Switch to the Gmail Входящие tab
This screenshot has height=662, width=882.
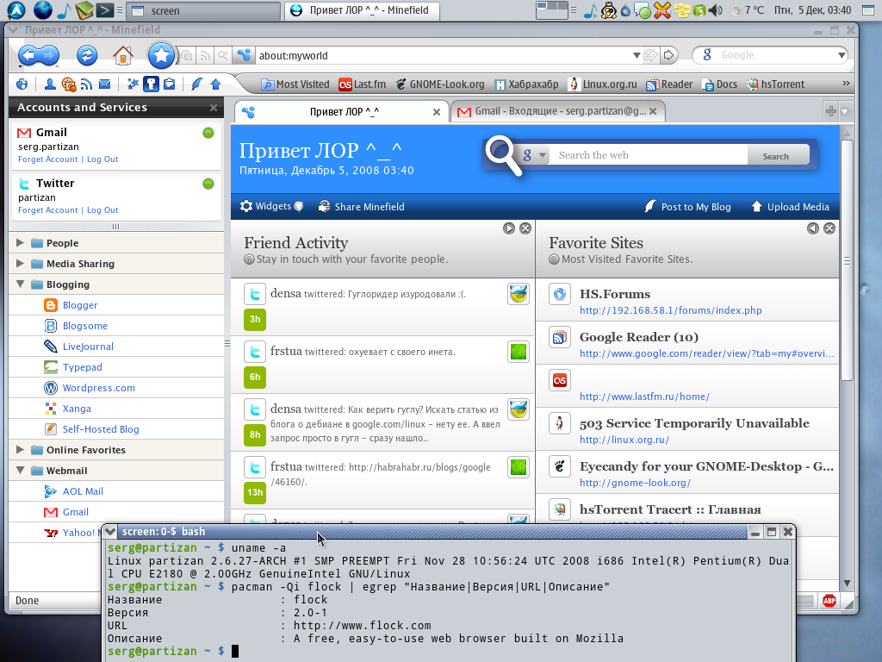pos(557,111)
